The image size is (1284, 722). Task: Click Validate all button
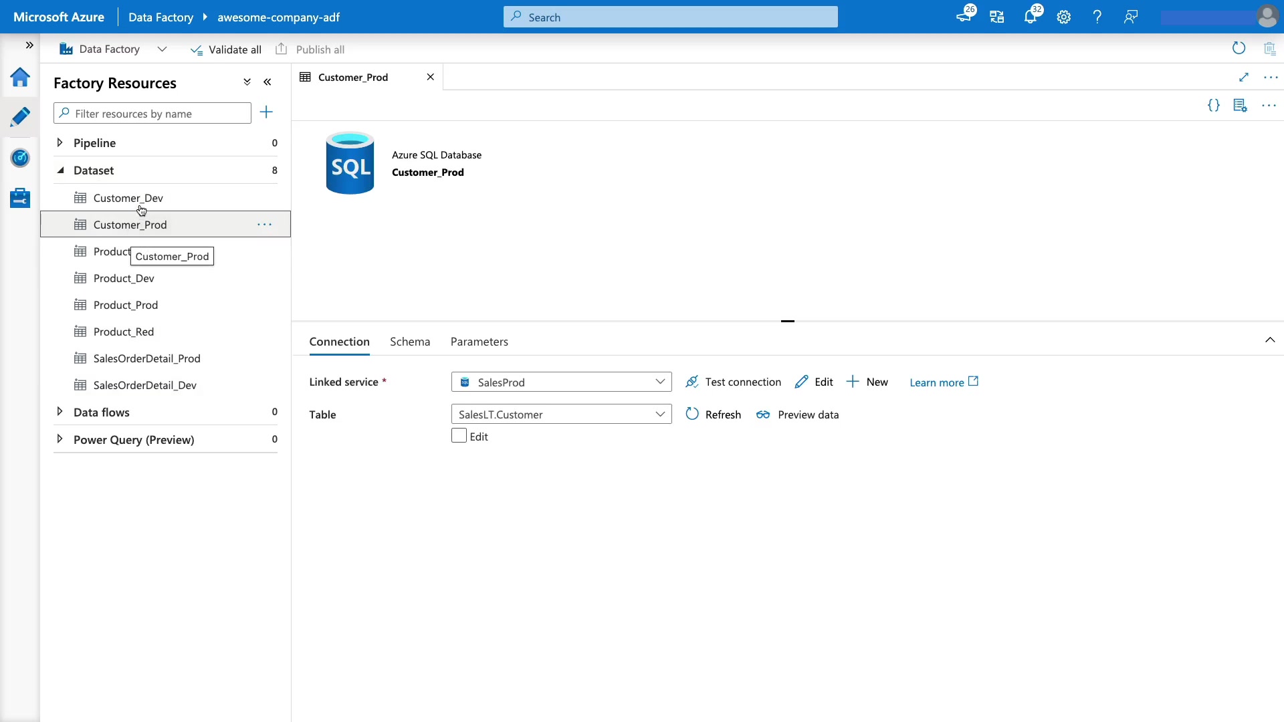(x=226, y=49)
